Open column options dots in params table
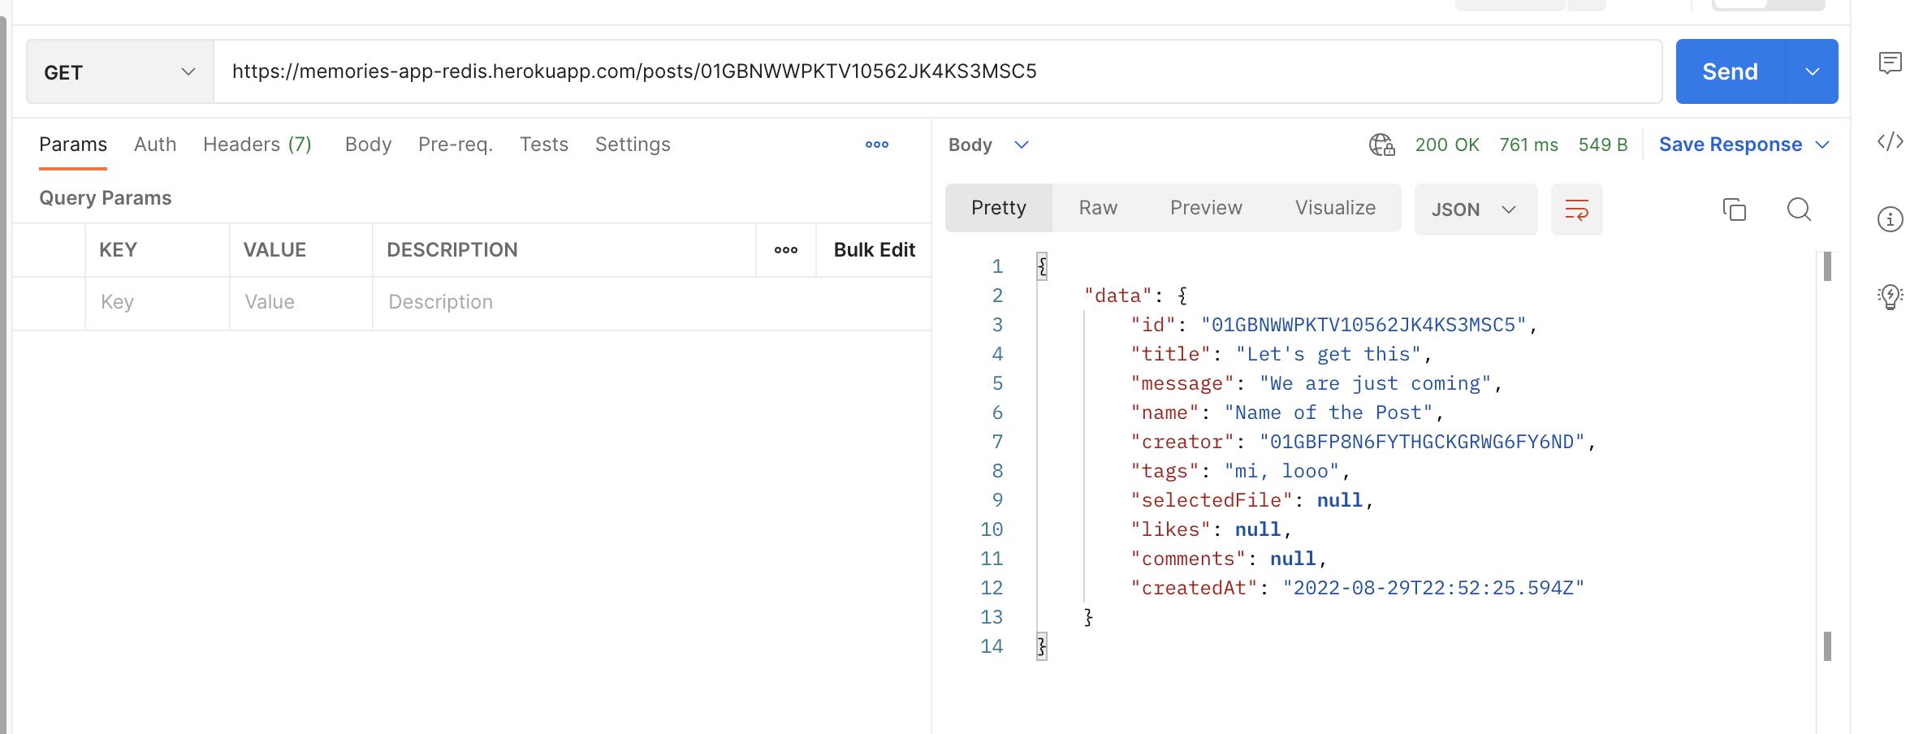Viewport: 1923px width, 734px height. (x=785, y=250)
